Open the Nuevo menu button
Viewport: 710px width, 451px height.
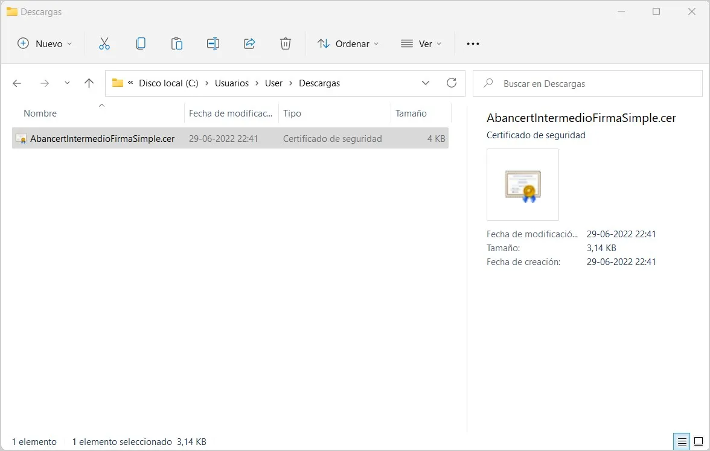point(45,43)
